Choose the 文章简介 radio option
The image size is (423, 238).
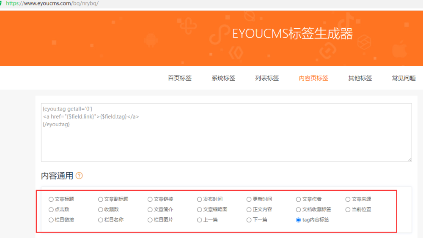tap(150, 209)
